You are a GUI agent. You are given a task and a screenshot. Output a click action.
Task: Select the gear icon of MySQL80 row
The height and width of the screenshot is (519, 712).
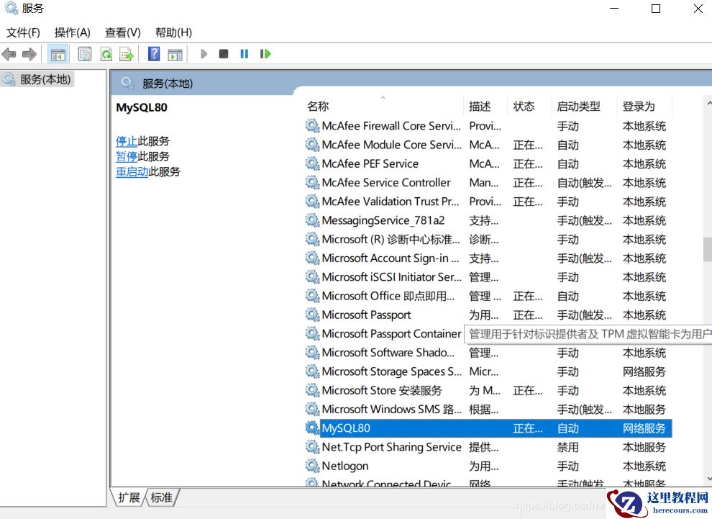click(x=312, y=428)
